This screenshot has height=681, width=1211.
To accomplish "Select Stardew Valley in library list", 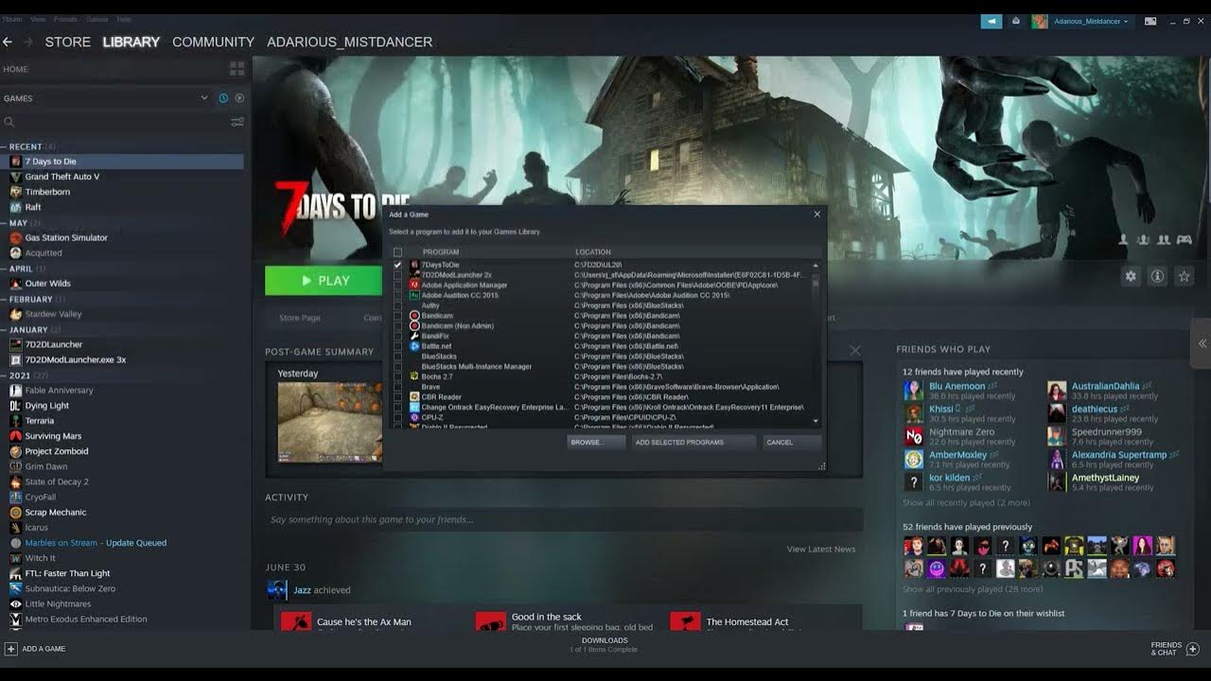I will (53, 314).
